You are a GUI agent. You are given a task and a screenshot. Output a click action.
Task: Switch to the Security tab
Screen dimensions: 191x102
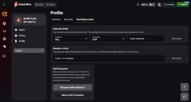(68, 19)
